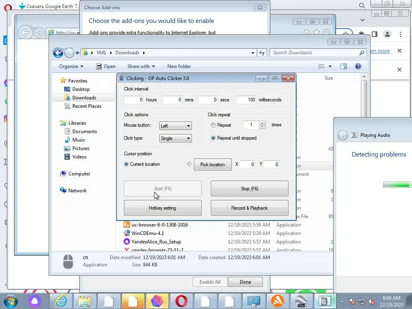Open the file explorer taskbar icon
Viewport: 412px width, 309px height.
tap(85, 301)
